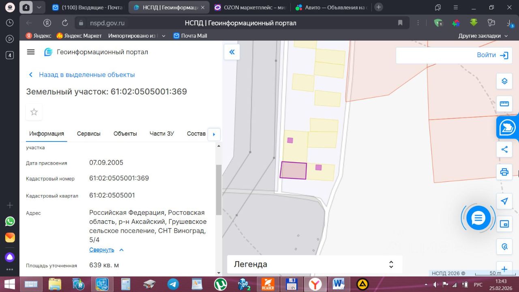
Task: Click cadastral number value 61:02:0505001:369
Action: click(119, 178)
